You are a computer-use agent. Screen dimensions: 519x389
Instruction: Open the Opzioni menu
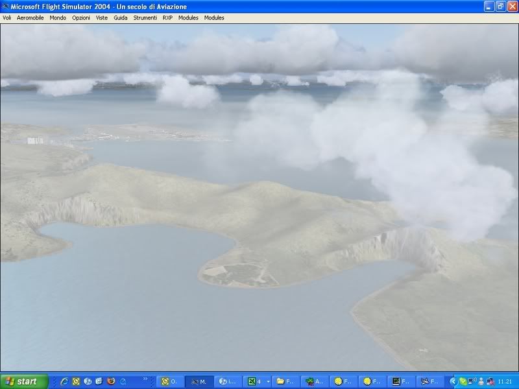pyautogui.click(x=80, y=18)
